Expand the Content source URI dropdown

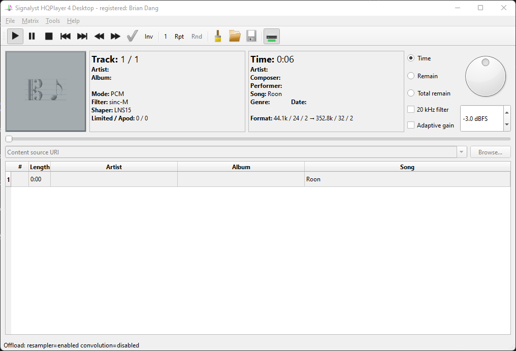pos(461,152)
